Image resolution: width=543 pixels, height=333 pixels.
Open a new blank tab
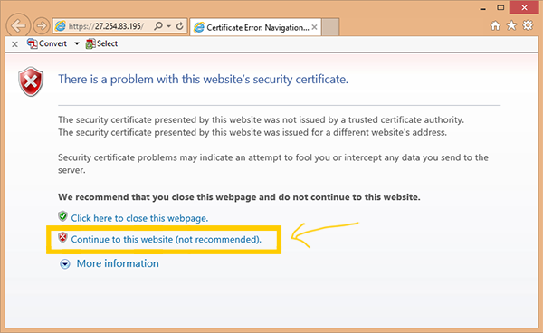(x=330, y=27)
